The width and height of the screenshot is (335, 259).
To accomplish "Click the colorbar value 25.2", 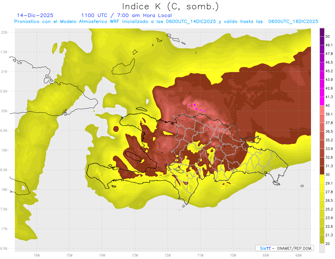I will (x=329, y=209).
